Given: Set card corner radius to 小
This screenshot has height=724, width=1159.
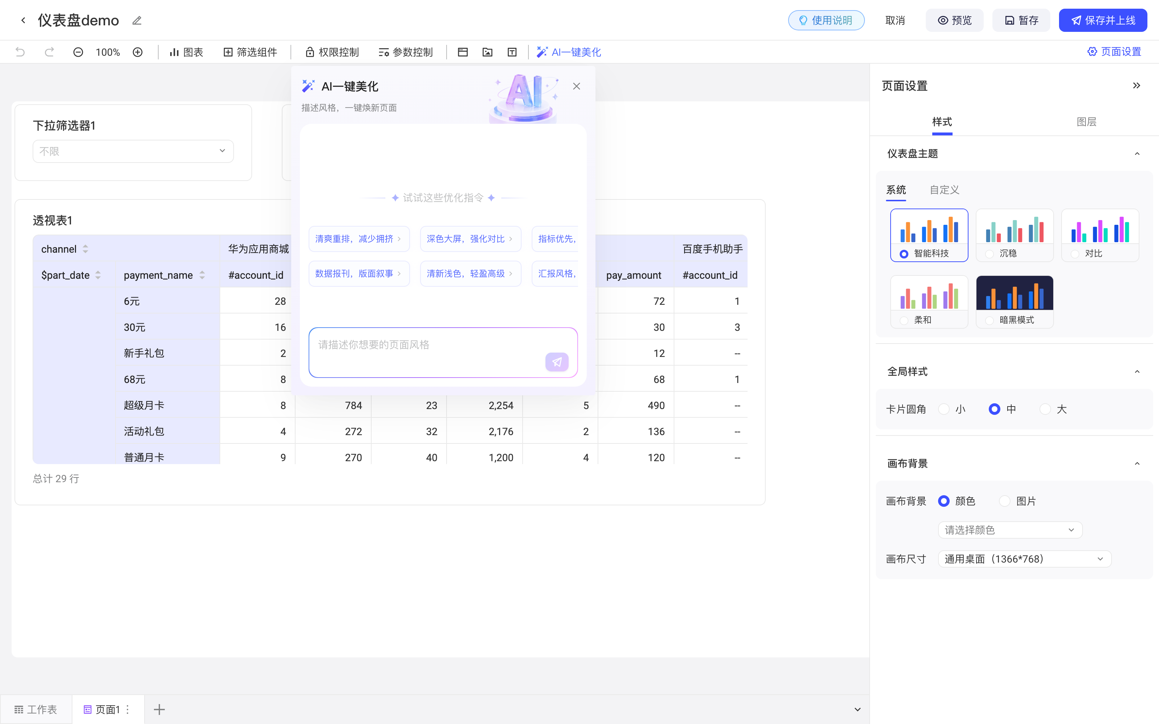Looking at the screenshot, I should click(x=943, y=409).
